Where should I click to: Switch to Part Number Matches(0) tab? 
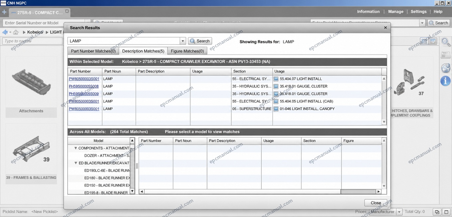click(x=93, y=51)
